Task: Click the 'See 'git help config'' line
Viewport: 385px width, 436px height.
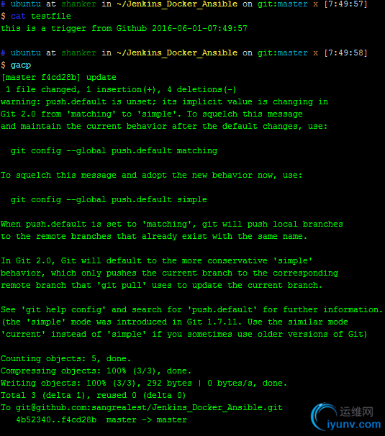Action: point(192,310)
